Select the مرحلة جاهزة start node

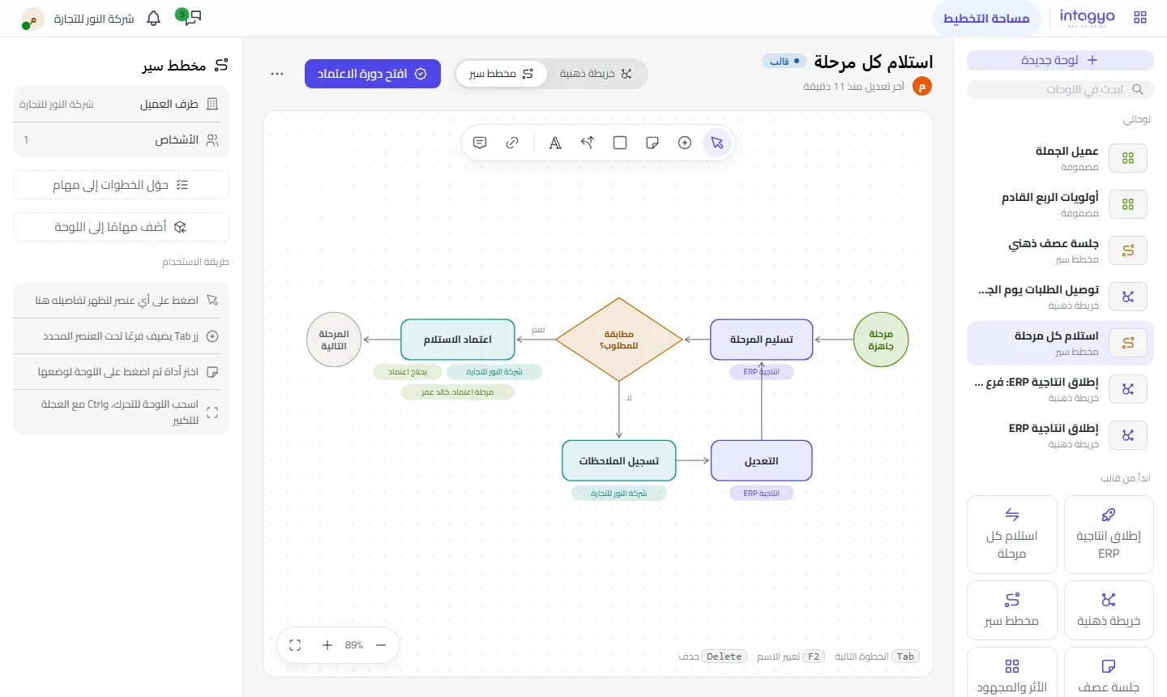pos(881,340)
